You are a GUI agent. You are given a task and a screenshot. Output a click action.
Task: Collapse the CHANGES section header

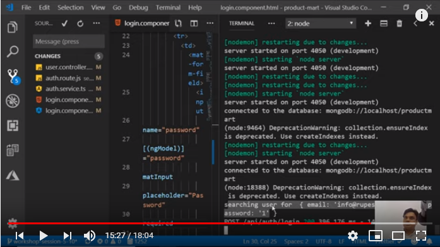[69, 56]
